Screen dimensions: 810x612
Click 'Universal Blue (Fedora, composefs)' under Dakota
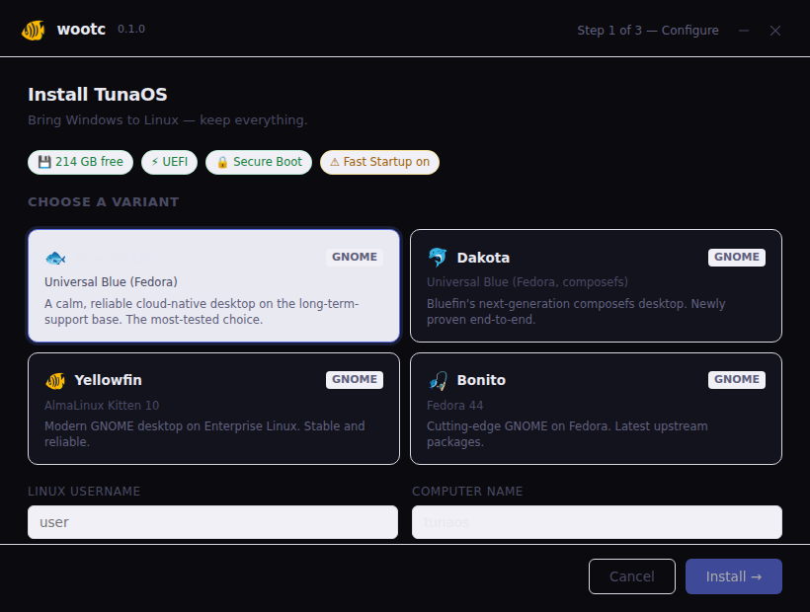(x=527, y=282)
